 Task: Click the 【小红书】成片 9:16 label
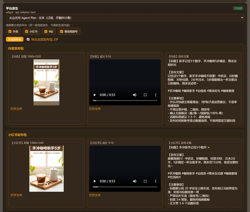(102, 143)
